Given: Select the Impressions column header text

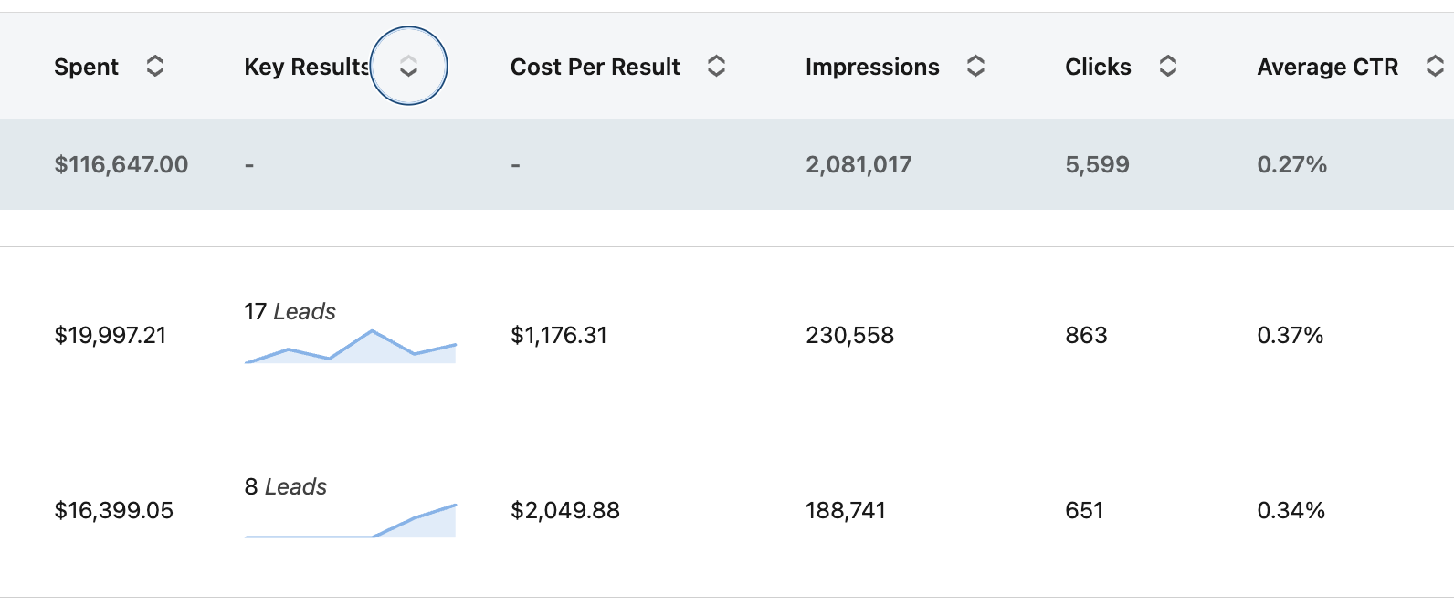Looking at the screenshot, I should click(871, 67).
